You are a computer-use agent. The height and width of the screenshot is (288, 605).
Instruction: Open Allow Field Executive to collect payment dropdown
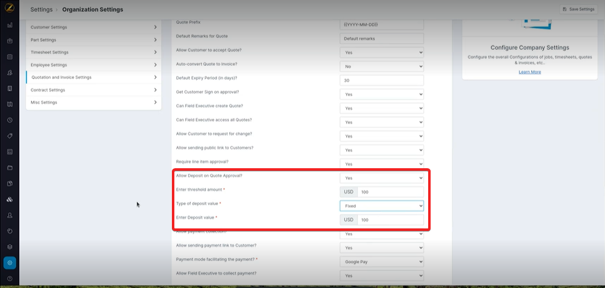point(382,275)
